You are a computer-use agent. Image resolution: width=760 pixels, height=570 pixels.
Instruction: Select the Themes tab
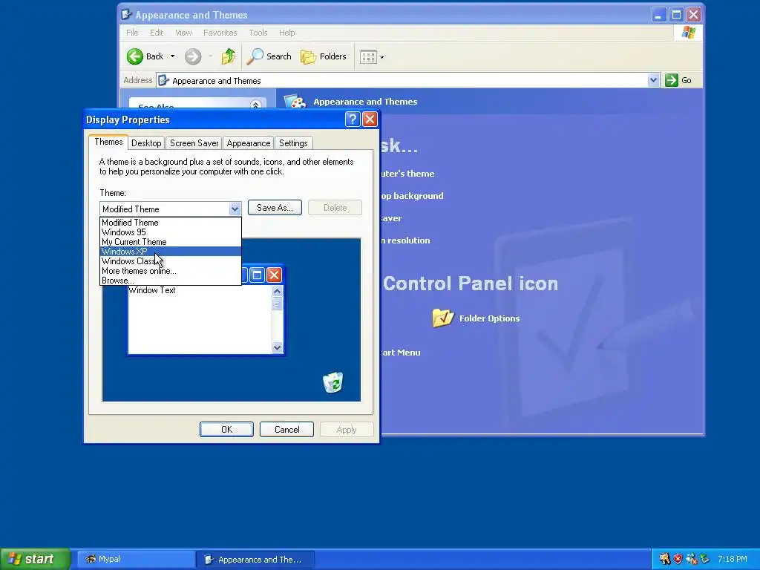(108, 142)
